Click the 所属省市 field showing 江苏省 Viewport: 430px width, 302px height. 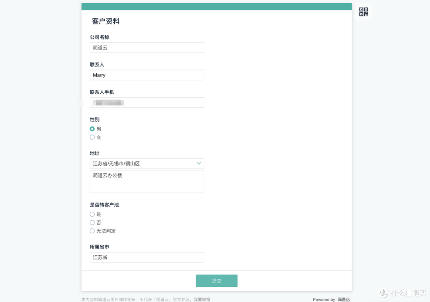tap(147, 257)
